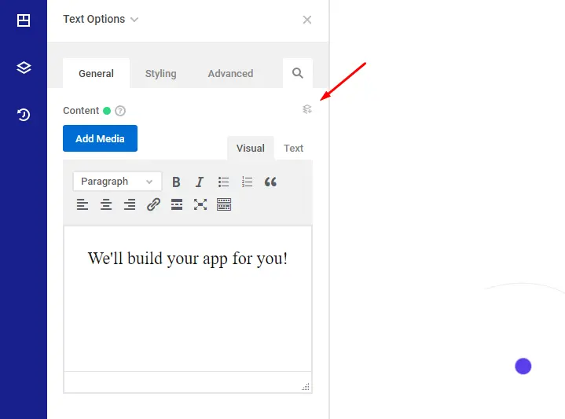
Task: Switch to the Advanced tab
Action: pyautogui.click(x=230, y=73)
